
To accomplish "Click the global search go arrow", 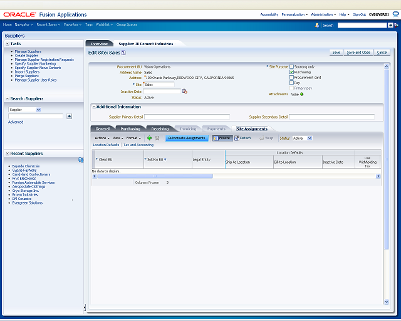I will 390,25.
